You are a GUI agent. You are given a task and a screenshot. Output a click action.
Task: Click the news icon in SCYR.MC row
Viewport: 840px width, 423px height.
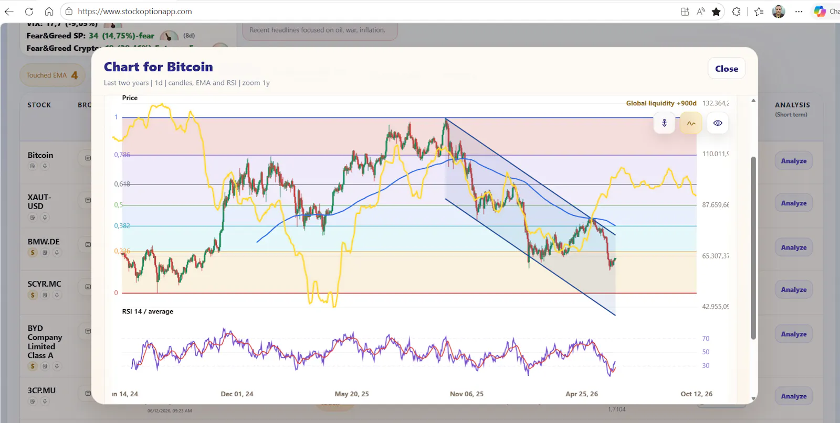click(x=88, y=287)
